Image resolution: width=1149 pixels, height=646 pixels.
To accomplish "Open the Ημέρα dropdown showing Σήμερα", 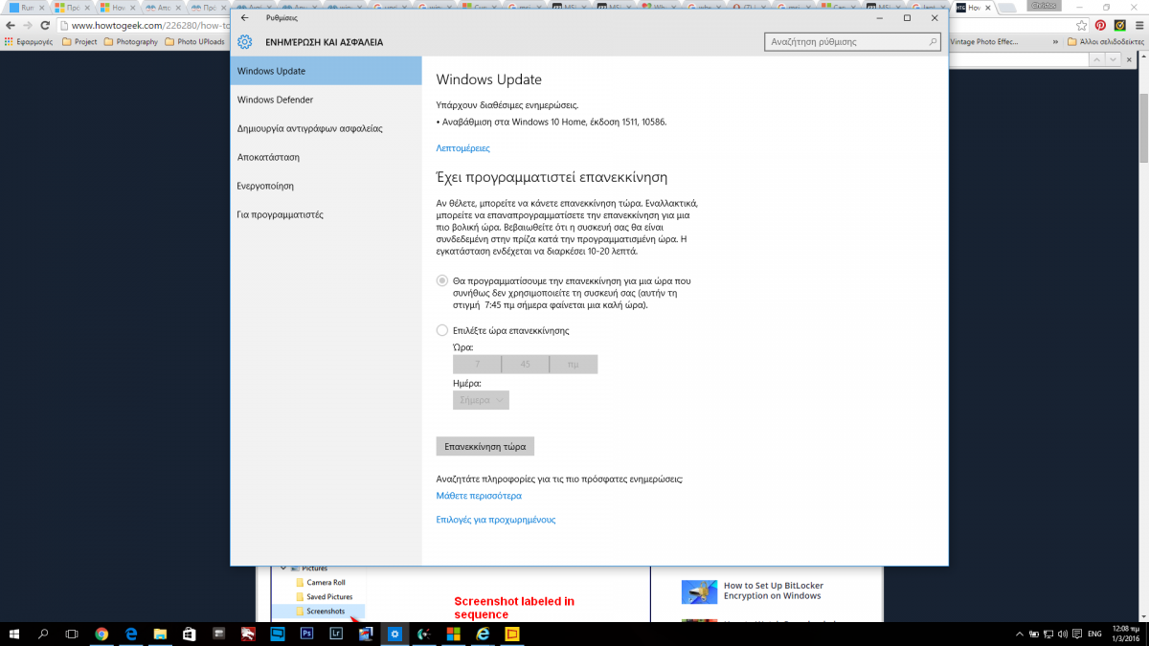I will [481, 400].
